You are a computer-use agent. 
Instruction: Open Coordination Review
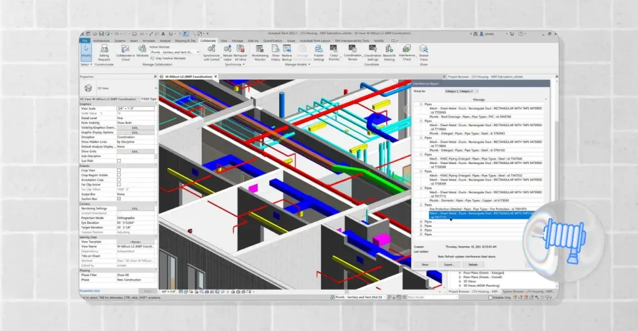[353, 53]
